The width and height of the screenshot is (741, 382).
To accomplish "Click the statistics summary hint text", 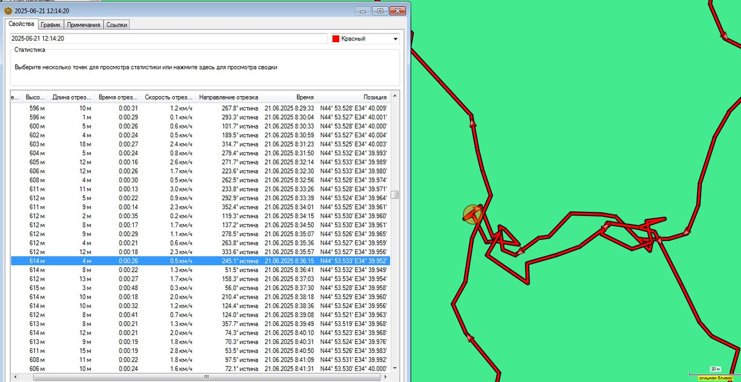I will pyautogui.click(x=146, y=67).
